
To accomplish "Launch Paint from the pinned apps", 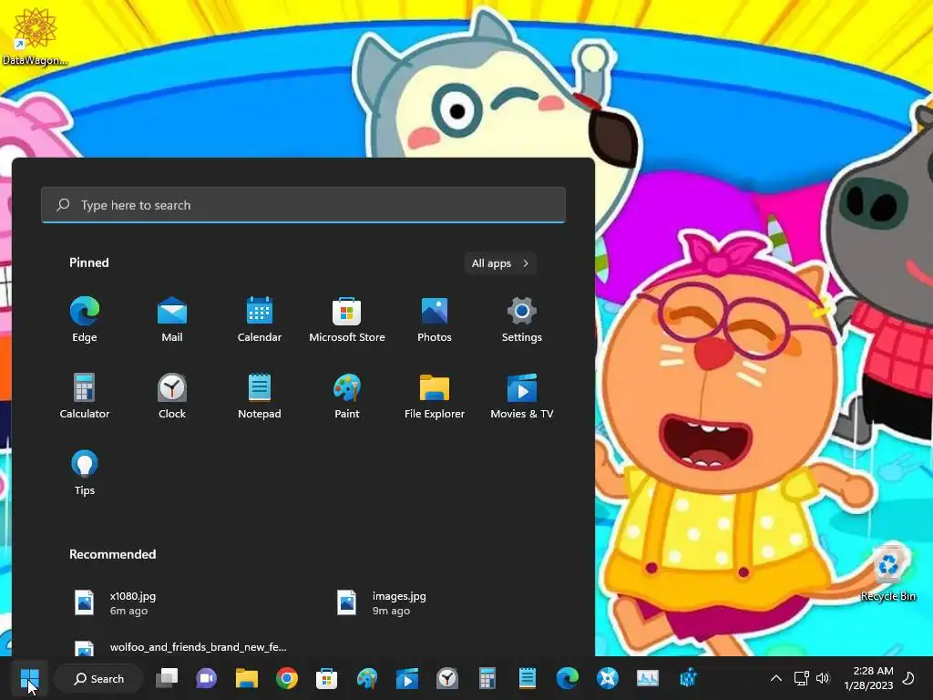I will click(x=347, y=396).
